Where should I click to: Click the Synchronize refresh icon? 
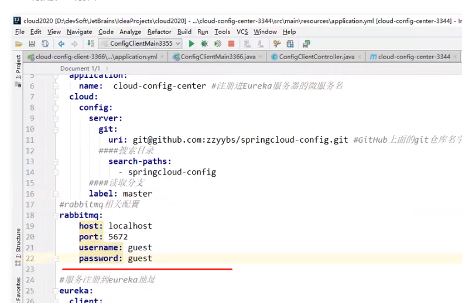coord(45,44)
